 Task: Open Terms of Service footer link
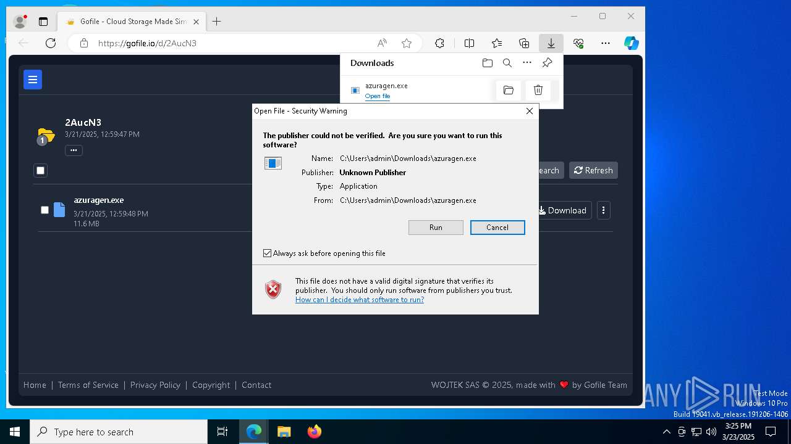tap(88, 385)
